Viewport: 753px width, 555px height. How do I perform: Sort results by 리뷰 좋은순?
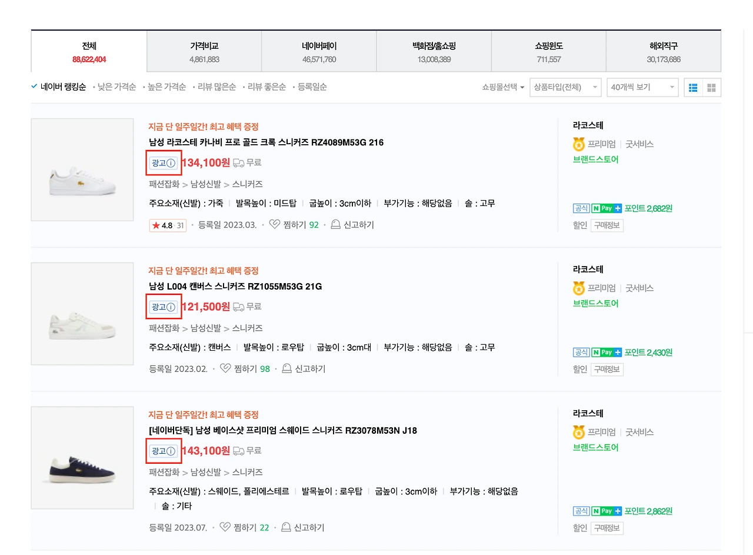pos(266,87)
